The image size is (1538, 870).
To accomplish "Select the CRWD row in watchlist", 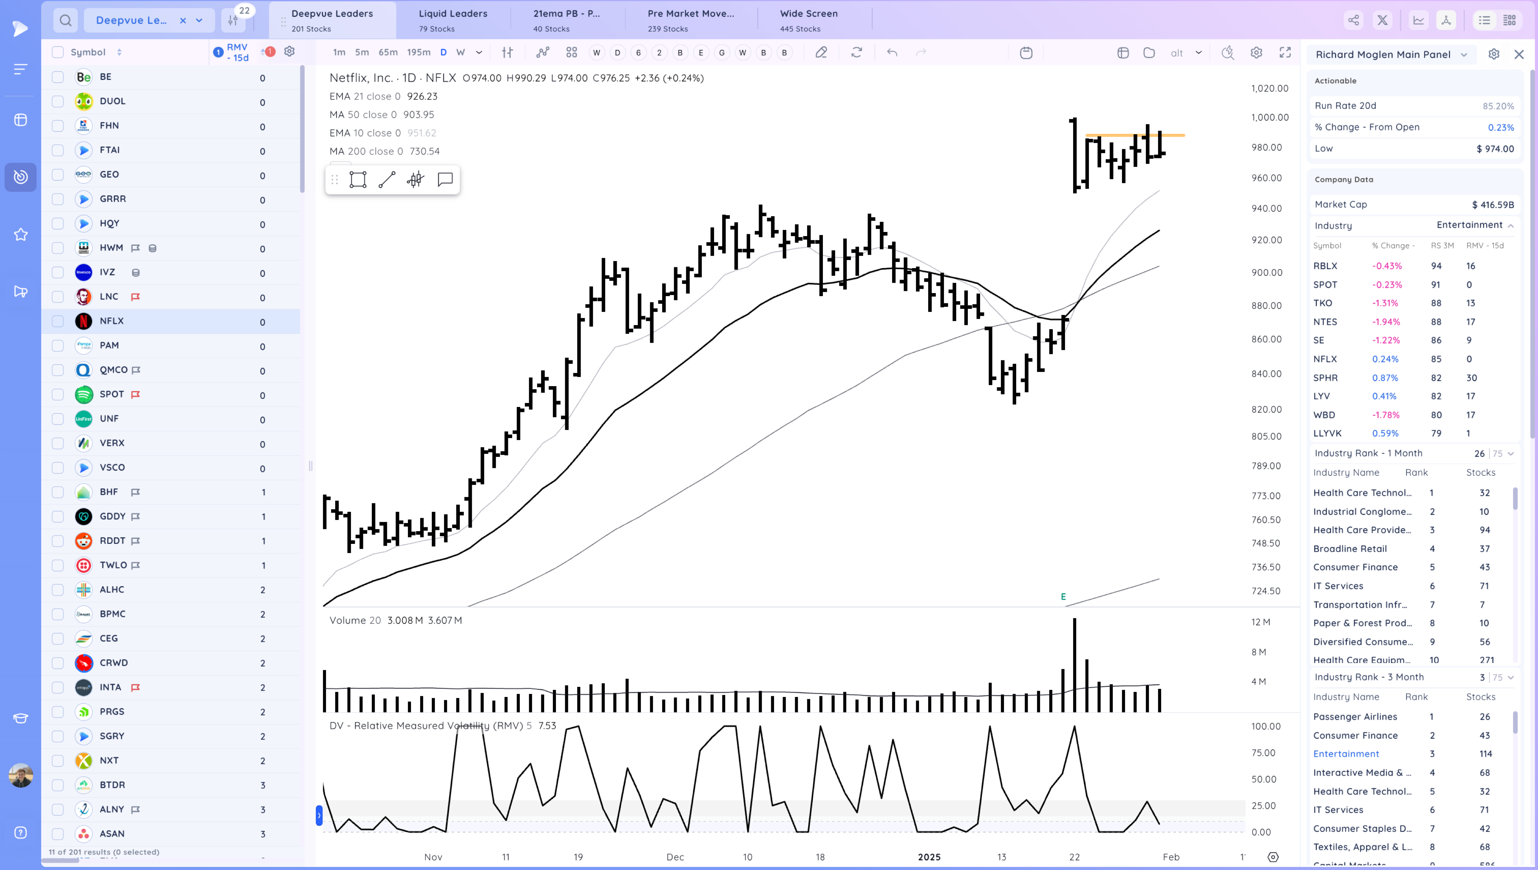I will (x=113, y=662).
